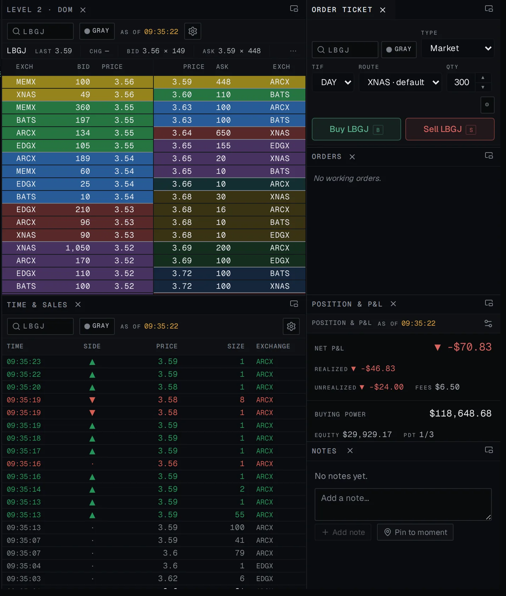The width and height of the screenshot is (506, 596).
Task: Select the 09:35:16 trade at 3.56
Action: 154,464
